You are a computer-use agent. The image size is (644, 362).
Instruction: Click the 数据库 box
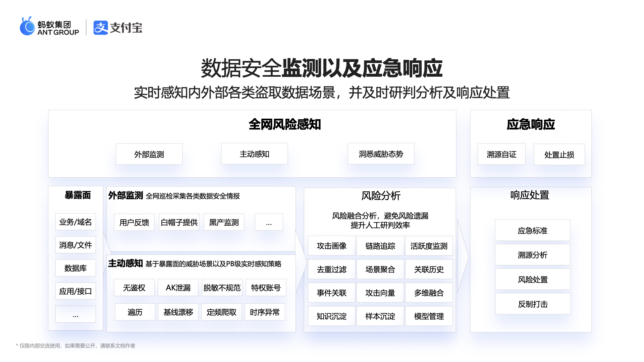pyautogui.click(x=75, y=268)
